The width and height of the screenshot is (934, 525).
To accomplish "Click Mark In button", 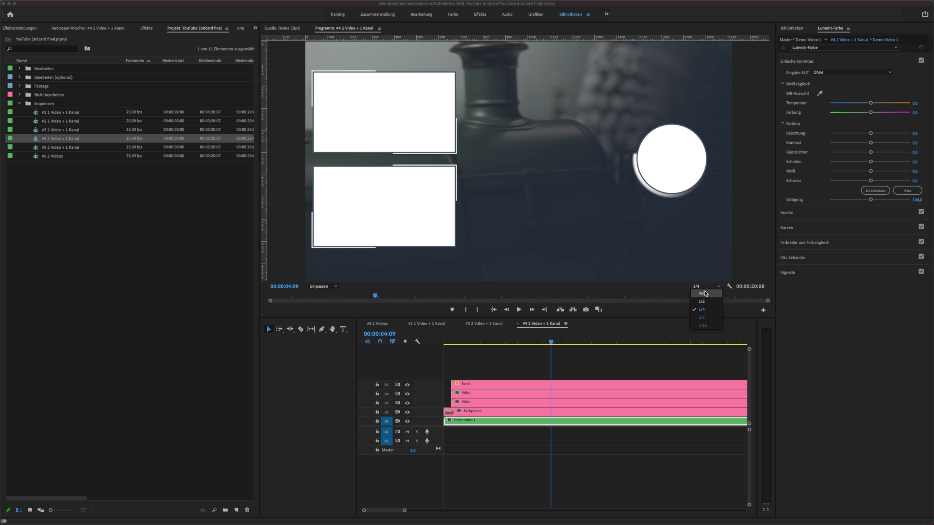I will pos(466,310).
